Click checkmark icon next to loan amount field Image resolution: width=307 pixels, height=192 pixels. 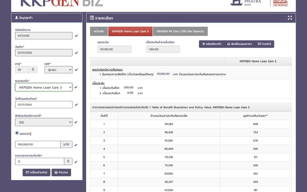tap(76, 145)
